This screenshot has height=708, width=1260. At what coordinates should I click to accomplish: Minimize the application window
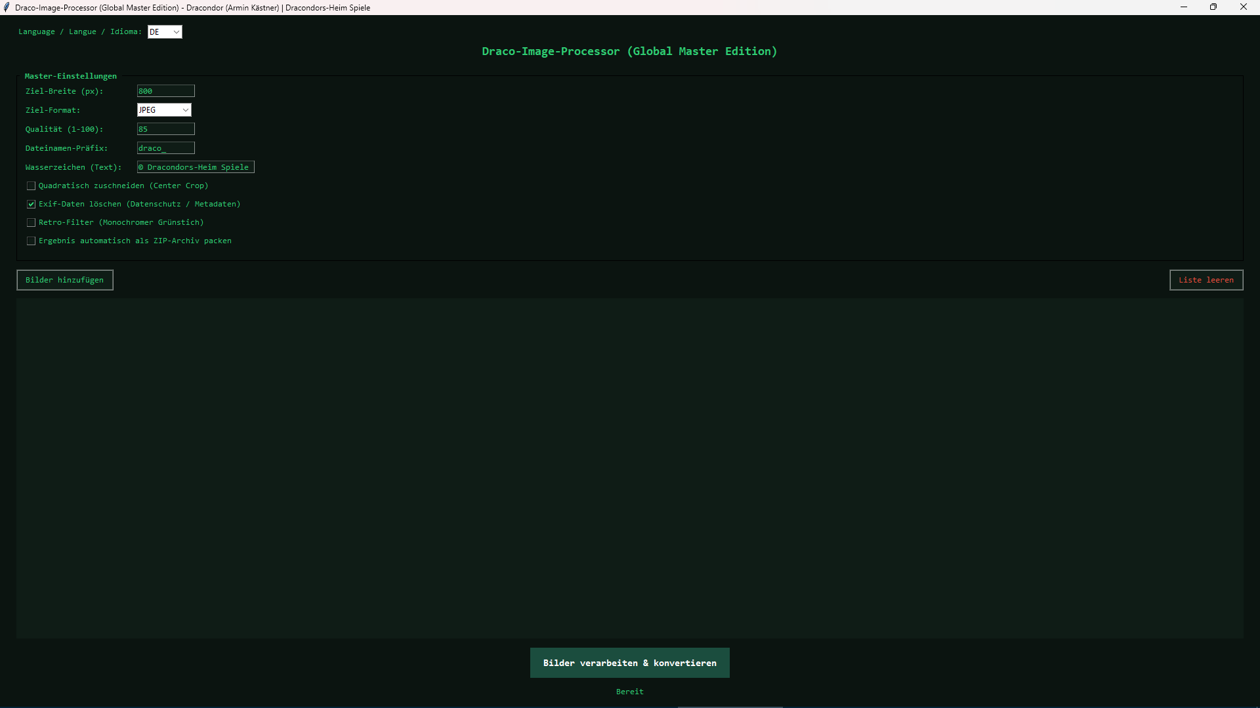click(x=1184, y=7)
